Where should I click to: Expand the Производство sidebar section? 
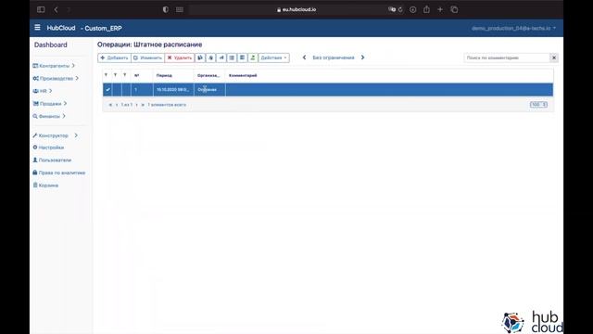pyautogui.click(x=56, y=78)
